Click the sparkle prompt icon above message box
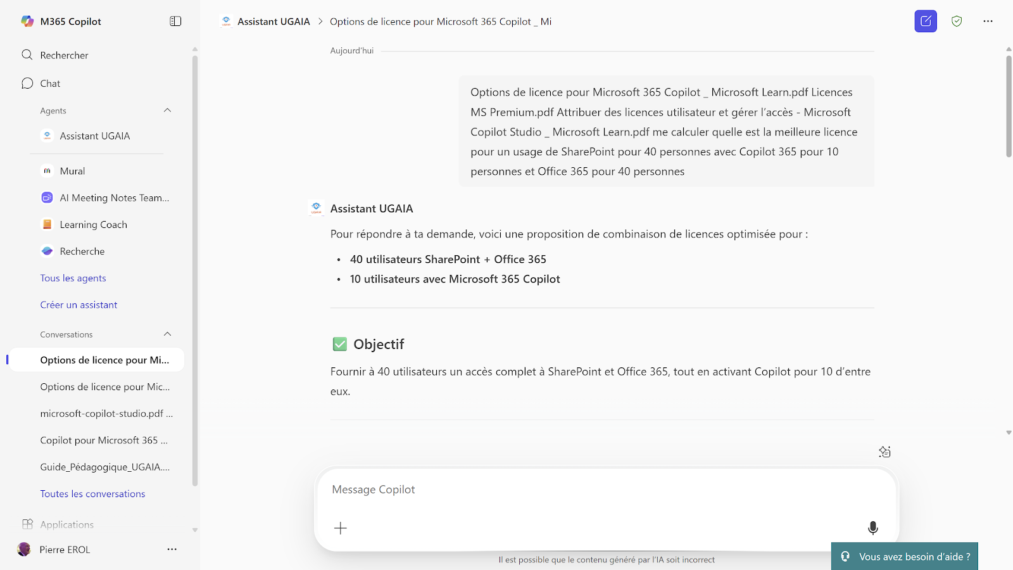This screenshot has height=570, width=1013. coord(884,452)
